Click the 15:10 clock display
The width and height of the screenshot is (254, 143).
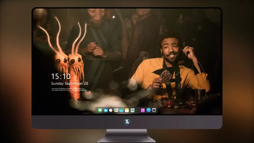pyautogui.click(x=61, y=76)
